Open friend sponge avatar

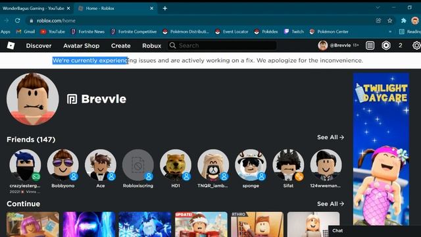tap(251, 165)
